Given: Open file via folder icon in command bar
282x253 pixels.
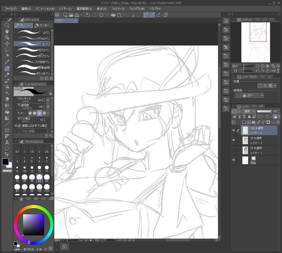Looking at the screenshot, I should pos(71,15).
